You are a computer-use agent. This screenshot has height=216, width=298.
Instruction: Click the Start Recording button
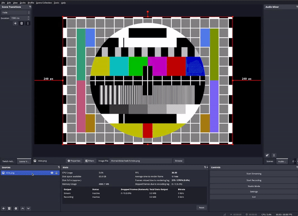[x=254, y=180]
